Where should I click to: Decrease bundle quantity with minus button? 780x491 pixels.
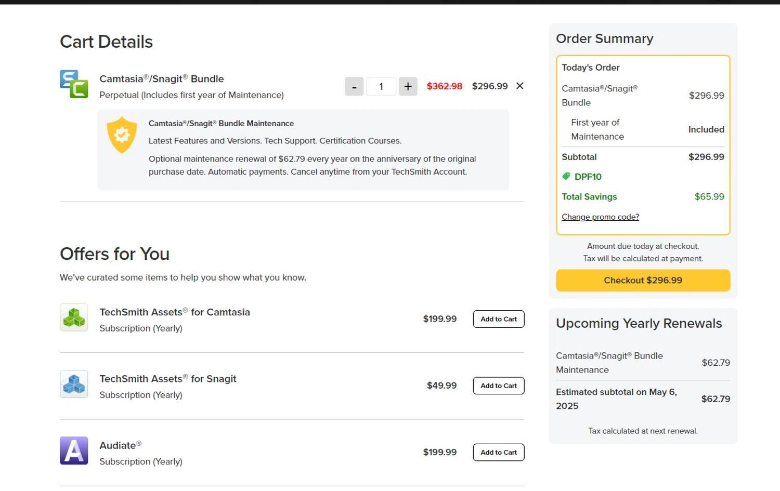[354, 86]
